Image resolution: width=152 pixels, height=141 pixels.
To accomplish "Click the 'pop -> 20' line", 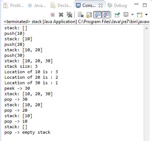I will (x=16, y=110).
